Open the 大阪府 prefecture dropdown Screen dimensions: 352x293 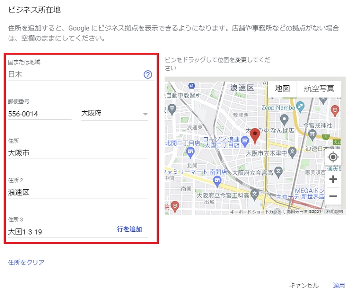(x=114, y=114)
